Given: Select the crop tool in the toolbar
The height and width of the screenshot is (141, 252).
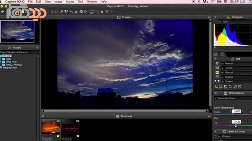Looking at the screenshot, I should pyautogui.click(x=76, y=12).
